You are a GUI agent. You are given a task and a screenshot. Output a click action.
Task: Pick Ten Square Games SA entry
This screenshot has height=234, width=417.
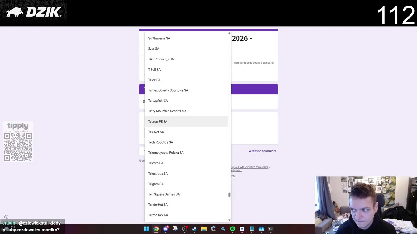(186, 194)
